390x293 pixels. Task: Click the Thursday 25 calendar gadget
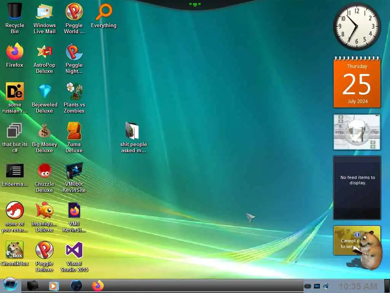tap(357, 82)
